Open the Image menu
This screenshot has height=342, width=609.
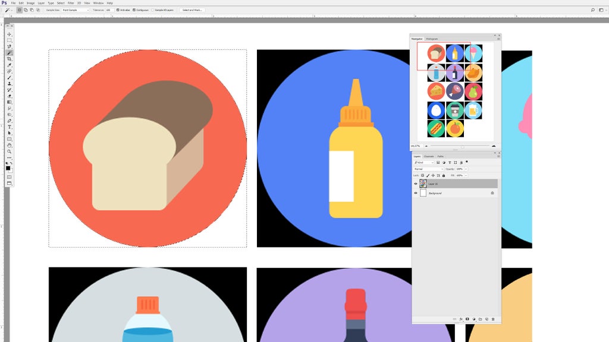pyautogui.click(x=30, y=3)
